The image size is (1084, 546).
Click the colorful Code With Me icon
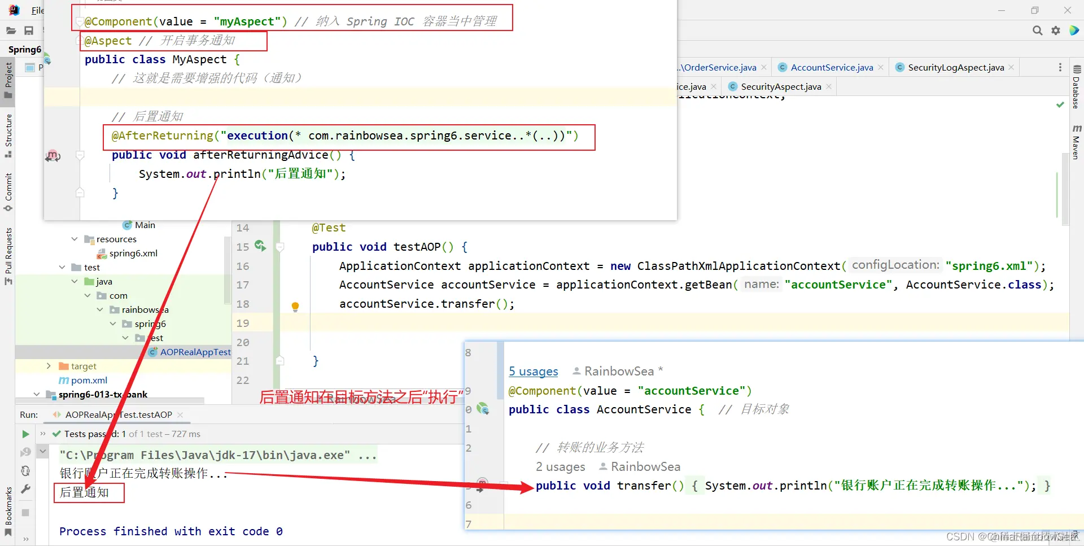click(1074, 30)
